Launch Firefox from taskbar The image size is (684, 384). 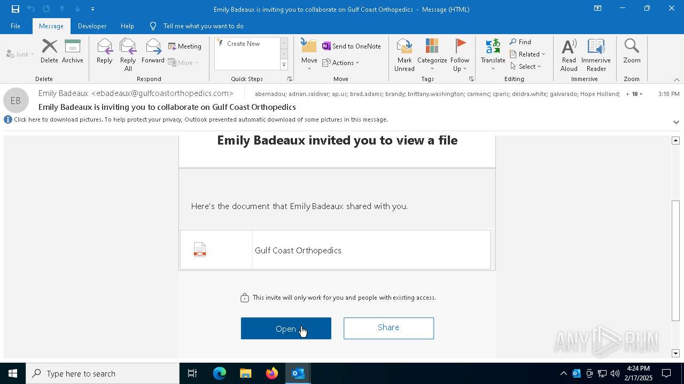tap(271, 373)
